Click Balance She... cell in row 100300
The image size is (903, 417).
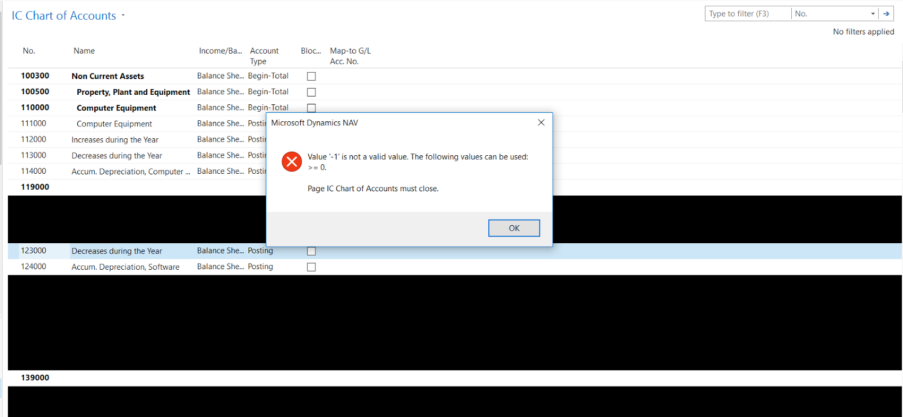[x=221, y=76]
